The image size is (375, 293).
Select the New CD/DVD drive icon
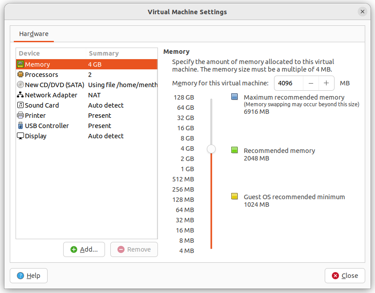pyautogui.click(x=20, y=84)
